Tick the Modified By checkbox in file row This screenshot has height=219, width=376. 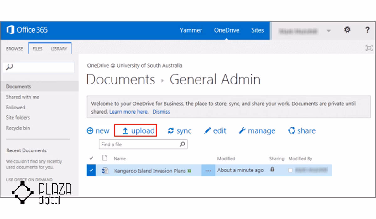tap(290, 171)
